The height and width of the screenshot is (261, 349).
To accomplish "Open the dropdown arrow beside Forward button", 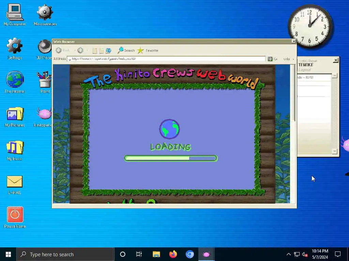I will point(87,51).
